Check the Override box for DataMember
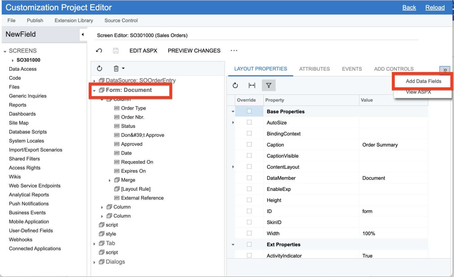 [249, 178]
